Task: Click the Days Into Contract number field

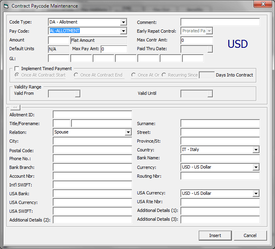Action: click(x=207, y=75)
